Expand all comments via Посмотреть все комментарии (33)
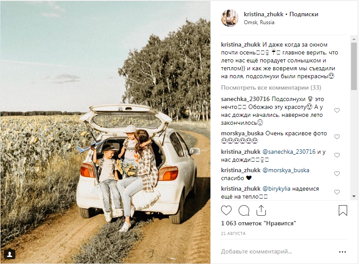 (271, 88)
